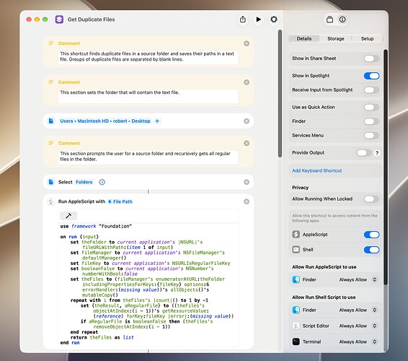Click the Terminal app icon

click(x=296, y=342)
